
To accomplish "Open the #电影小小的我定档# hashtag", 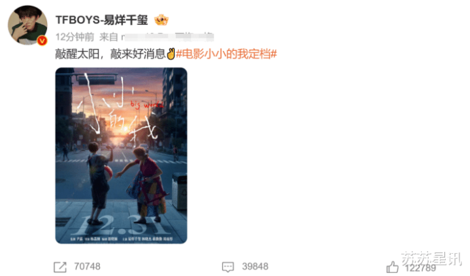I will point(226,54).
